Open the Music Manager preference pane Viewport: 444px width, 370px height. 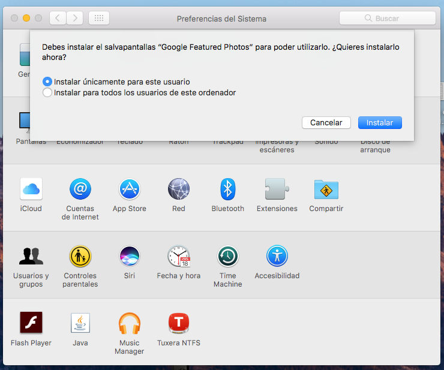130,323
